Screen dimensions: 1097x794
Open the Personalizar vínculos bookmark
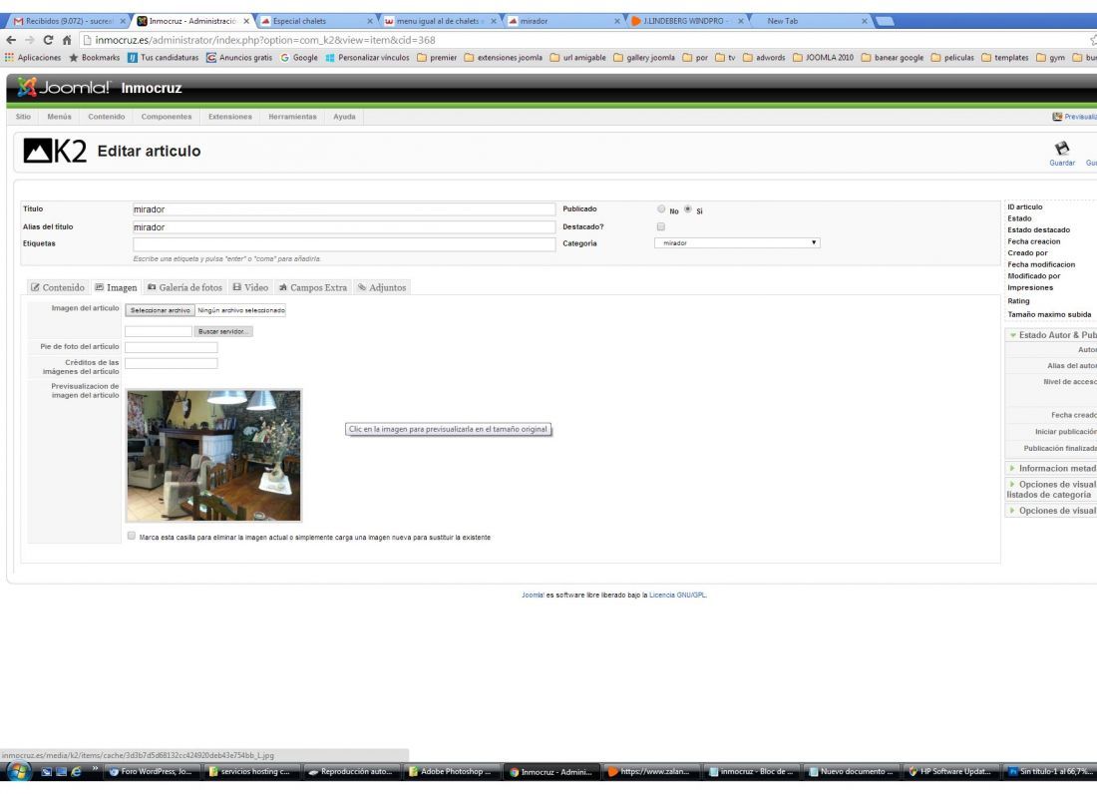[367, 58]
